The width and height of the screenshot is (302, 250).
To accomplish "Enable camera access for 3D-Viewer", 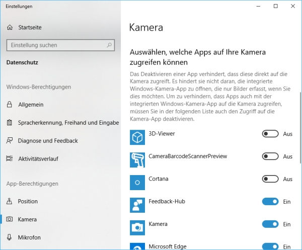I will coord(270,134).
